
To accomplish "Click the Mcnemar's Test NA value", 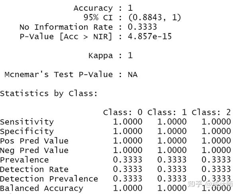I will pos(133,74).
